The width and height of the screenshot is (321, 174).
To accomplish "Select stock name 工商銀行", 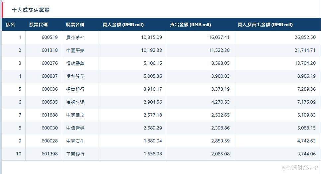I will point(75,154).
